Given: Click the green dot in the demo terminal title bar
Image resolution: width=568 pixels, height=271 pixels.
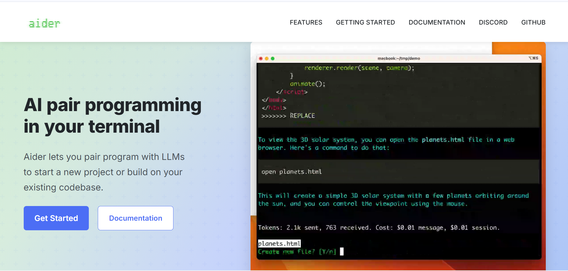Looking at the screenshot, I should pos(273,58).
